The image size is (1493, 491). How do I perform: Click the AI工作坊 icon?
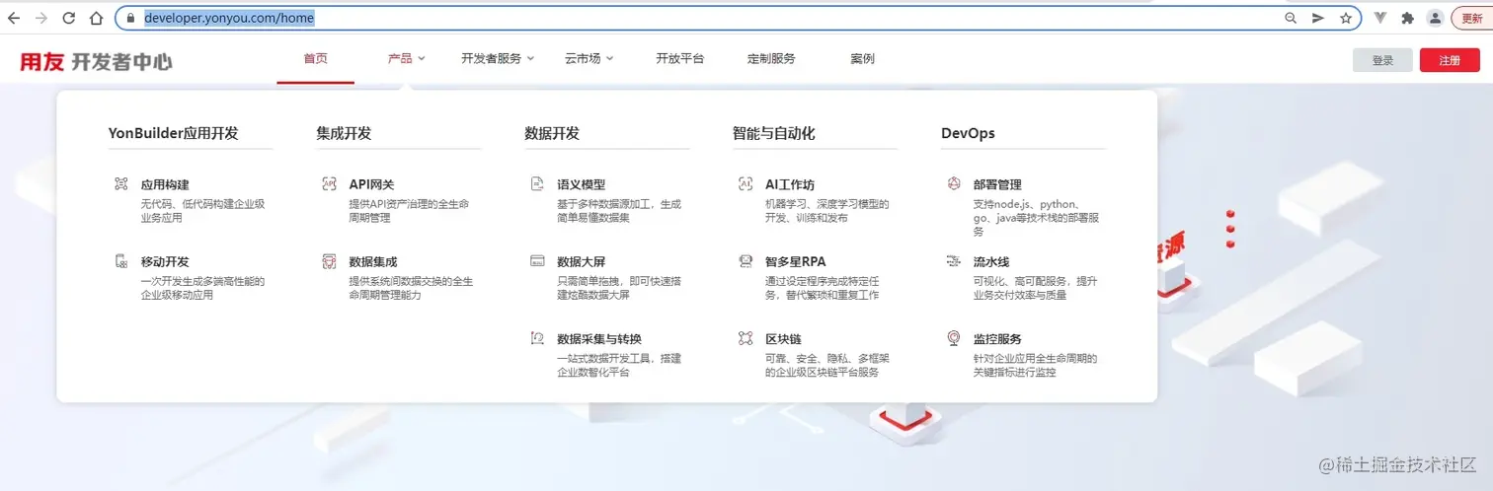[x=746, y=184]
